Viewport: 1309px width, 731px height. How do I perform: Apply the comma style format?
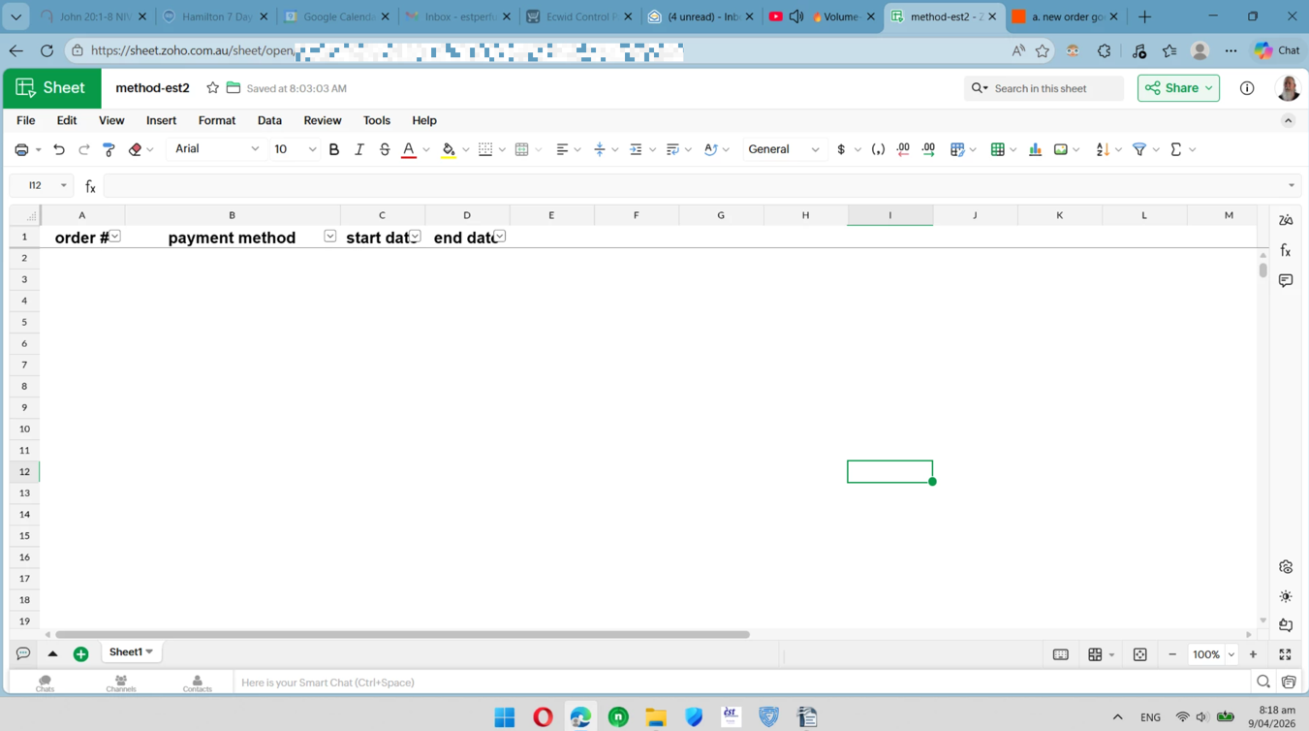(878, 149)
